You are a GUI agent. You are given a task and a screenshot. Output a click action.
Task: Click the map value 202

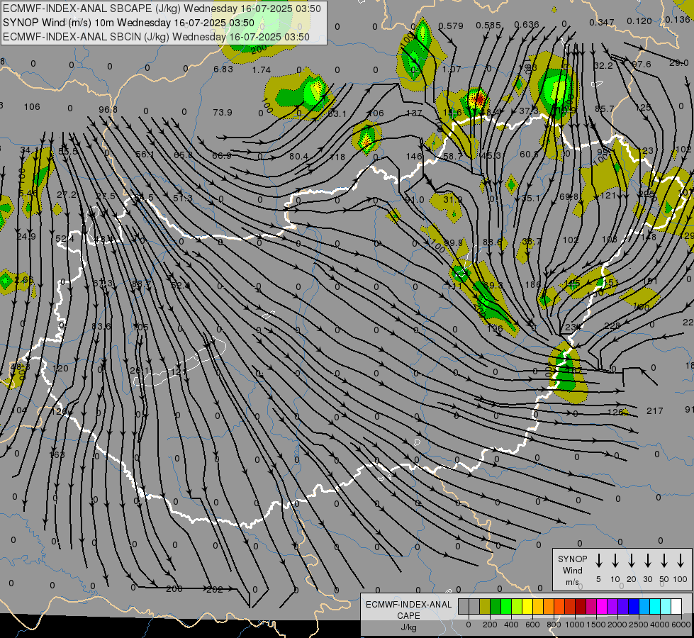pos(215,589)
